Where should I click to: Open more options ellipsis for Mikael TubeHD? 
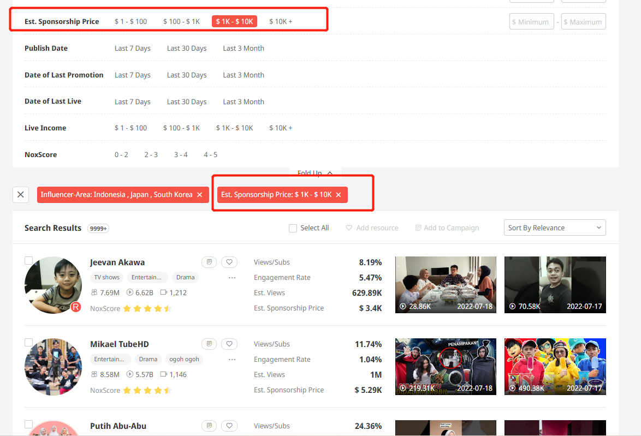click(x=232, y=360)
